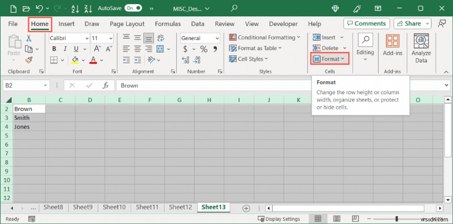Click the Share button
The image size is (453, 224).
pyautogui.click(x=413, y=24)
